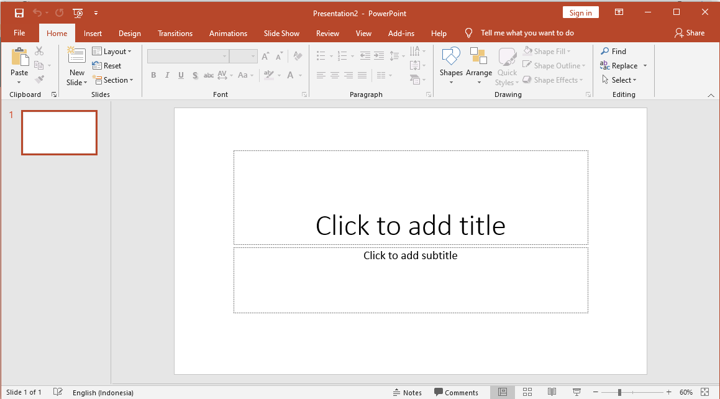Viewport: 720px width, 399px height.
Task: Click the Save icon in quick access toolbar
Action: point(19,12)
